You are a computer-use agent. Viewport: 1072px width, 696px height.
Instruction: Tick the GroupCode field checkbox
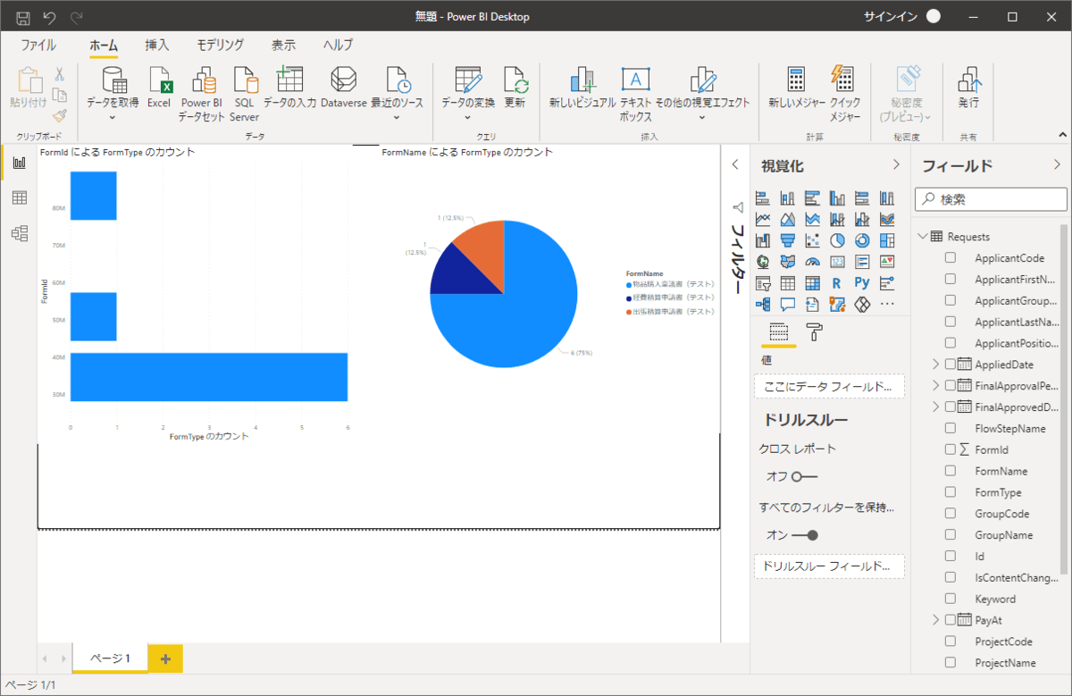951,514
